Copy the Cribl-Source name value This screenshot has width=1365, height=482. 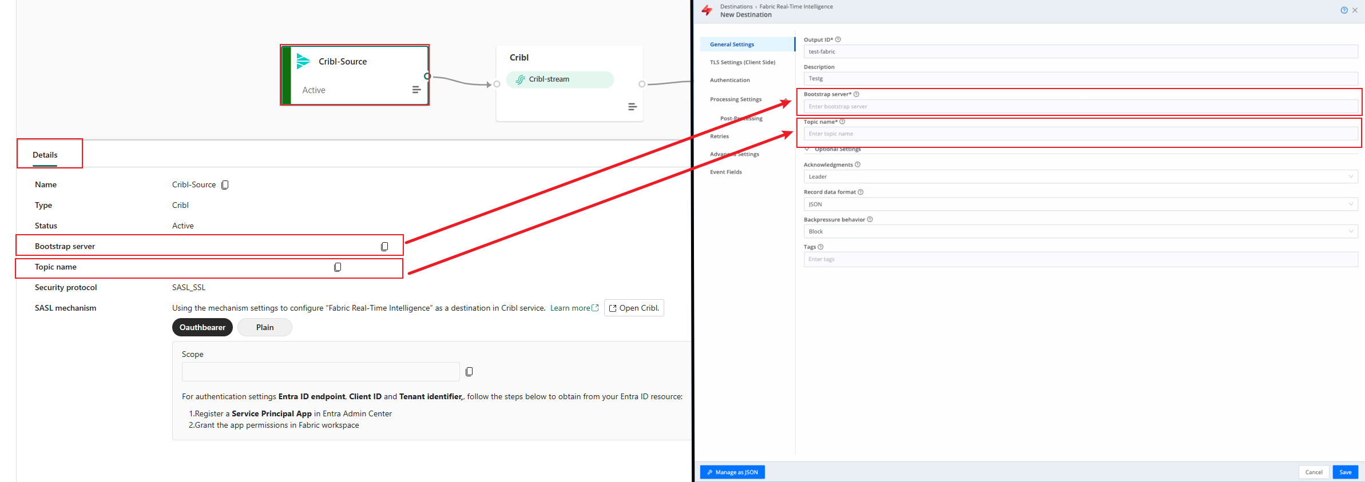225,184
